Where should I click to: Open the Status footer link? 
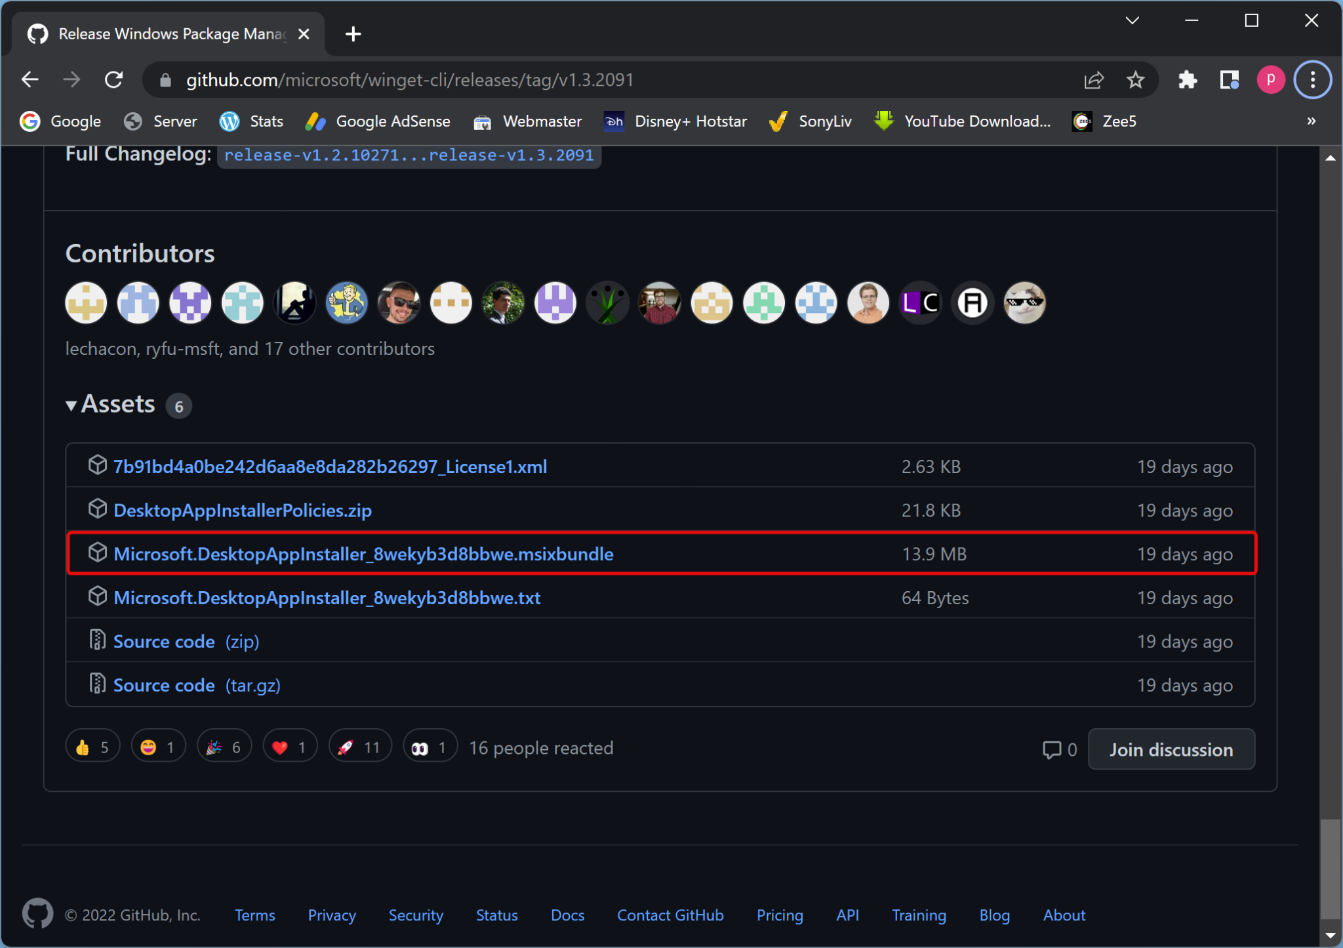tap(496, 915)
